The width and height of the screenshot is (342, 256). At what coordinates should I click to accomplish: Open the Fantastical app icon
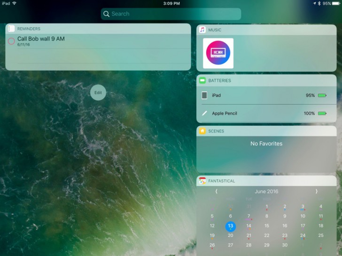point(202,181)
